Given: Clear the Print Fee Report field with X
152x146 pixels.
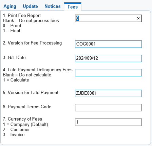Looking at the screenshot, I should pyautogui.click(x=138, y=18).
